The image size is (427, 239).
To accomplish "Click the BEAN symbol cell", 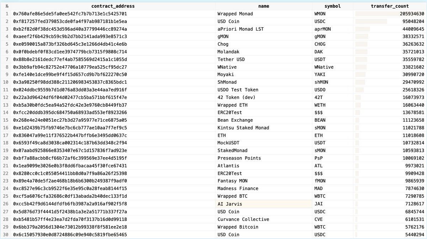I will tap(333, 120).
